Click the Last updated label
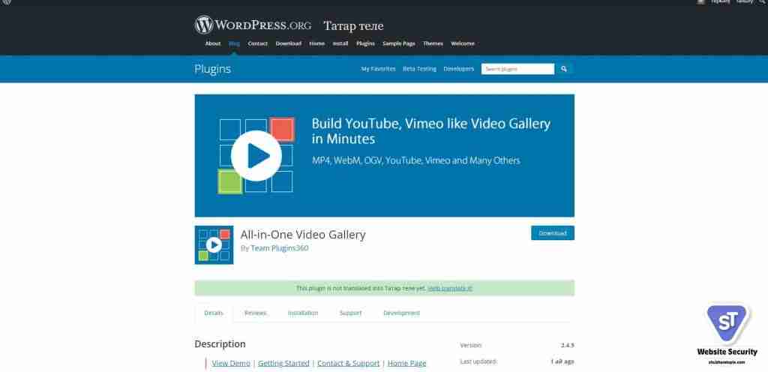Screen dimensions: 768x372 [478, 361]
